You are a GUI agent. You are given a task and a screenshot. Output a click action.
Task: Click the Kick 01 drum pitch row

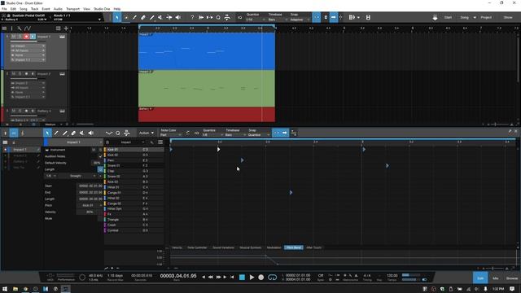pos(134,150)
